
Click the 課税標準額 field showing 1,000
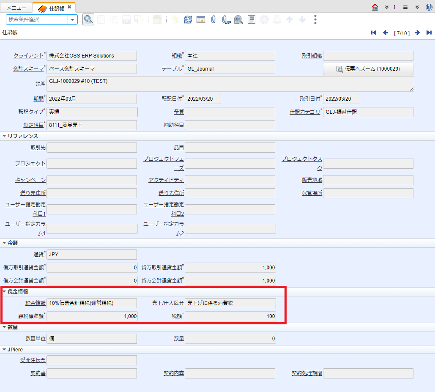coord(92,316)
